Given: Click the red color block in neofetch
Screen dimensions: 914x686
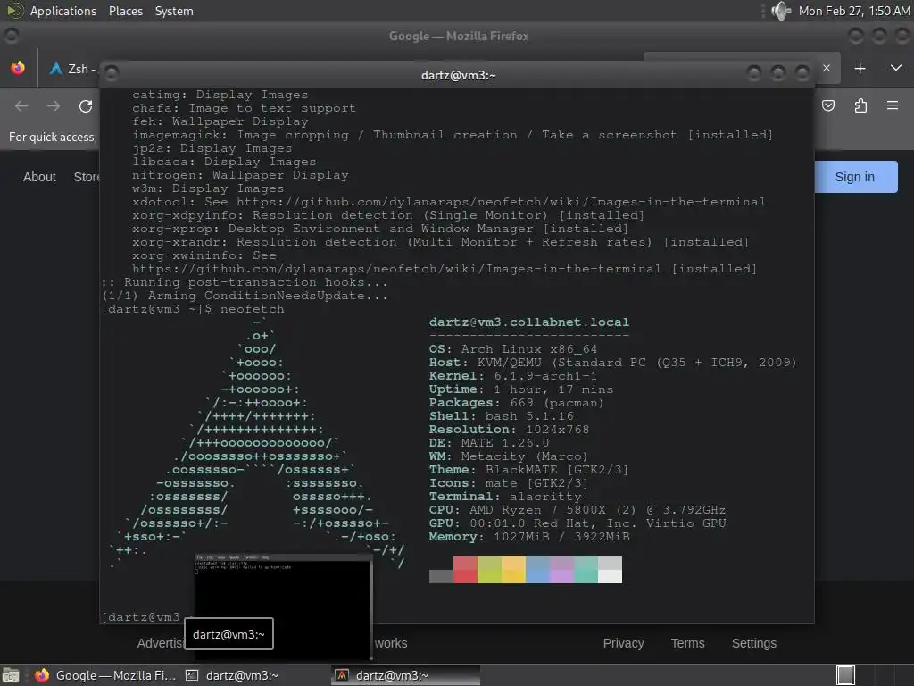Looking at the screenshot, I should tap(465, 569).
